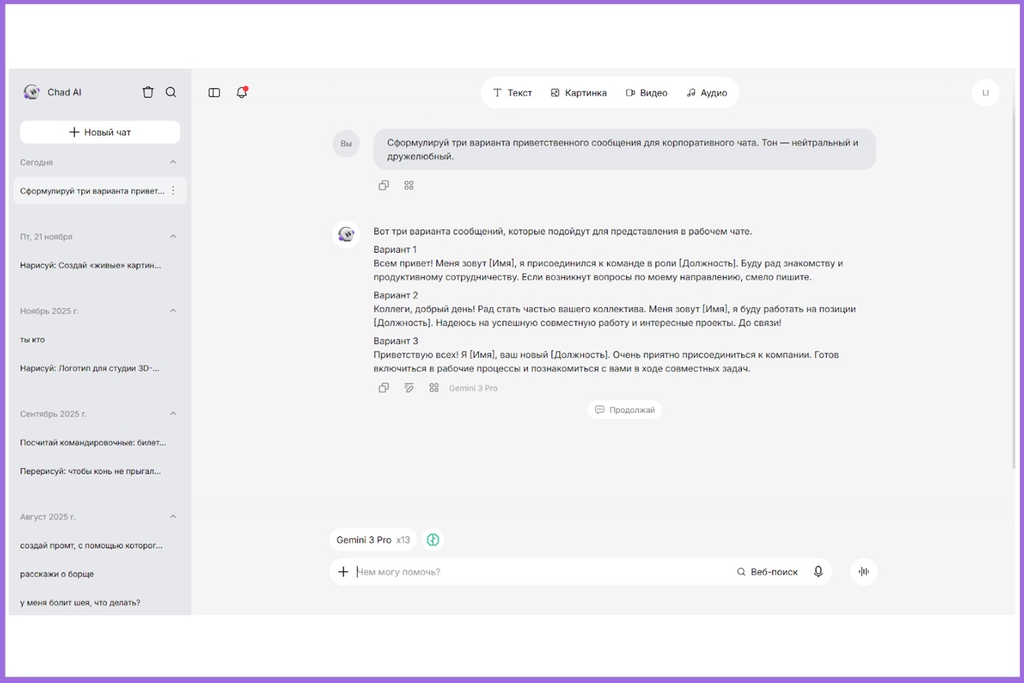Click the audio waveform icon beside the input

pos(863,571)
